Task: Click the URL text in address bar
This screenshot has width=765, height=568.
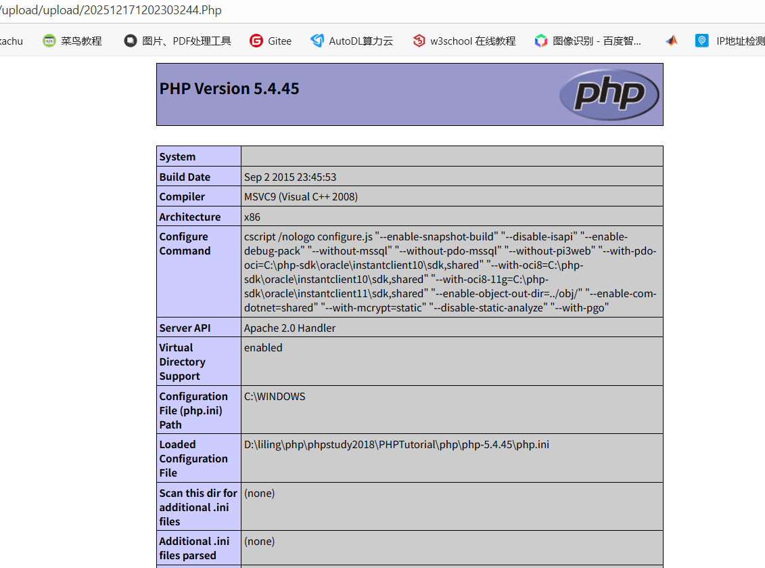Action: pyautogui.click(x=111, y=10)
